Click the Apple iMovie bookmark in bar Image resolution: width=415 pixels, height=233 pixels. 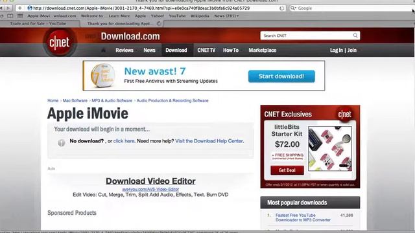click(52, 16)
